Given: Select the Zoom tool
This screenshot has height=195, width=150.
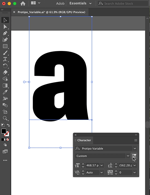Looking at the screenshot, I should 5,118.
